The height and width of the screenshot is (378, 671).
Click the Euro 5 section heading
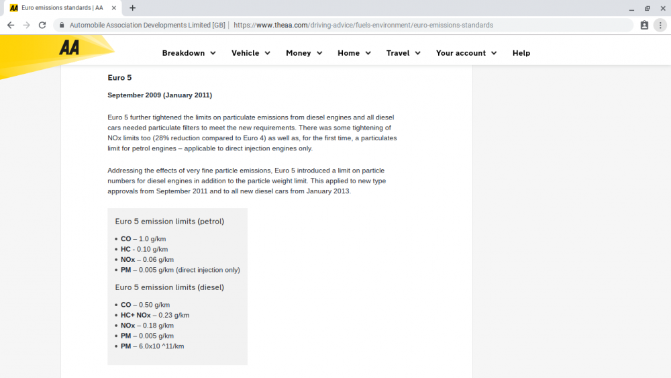tap(119, 77)
